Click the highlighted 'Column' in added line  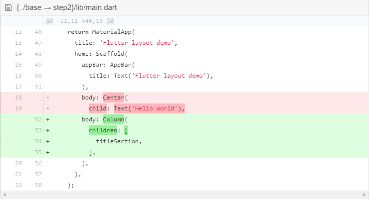pyautogui.click(x=113, y=119)
